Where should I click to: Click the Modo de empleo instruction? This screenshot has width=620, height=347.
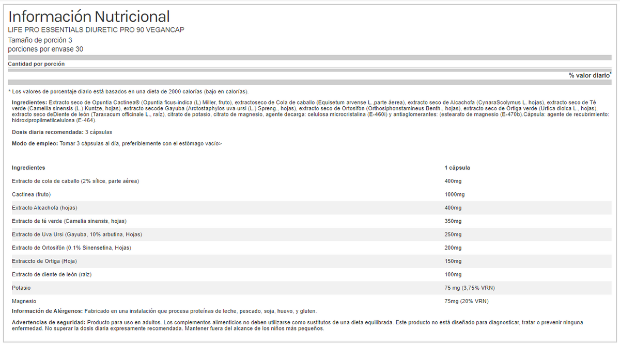tap(117, 144)
